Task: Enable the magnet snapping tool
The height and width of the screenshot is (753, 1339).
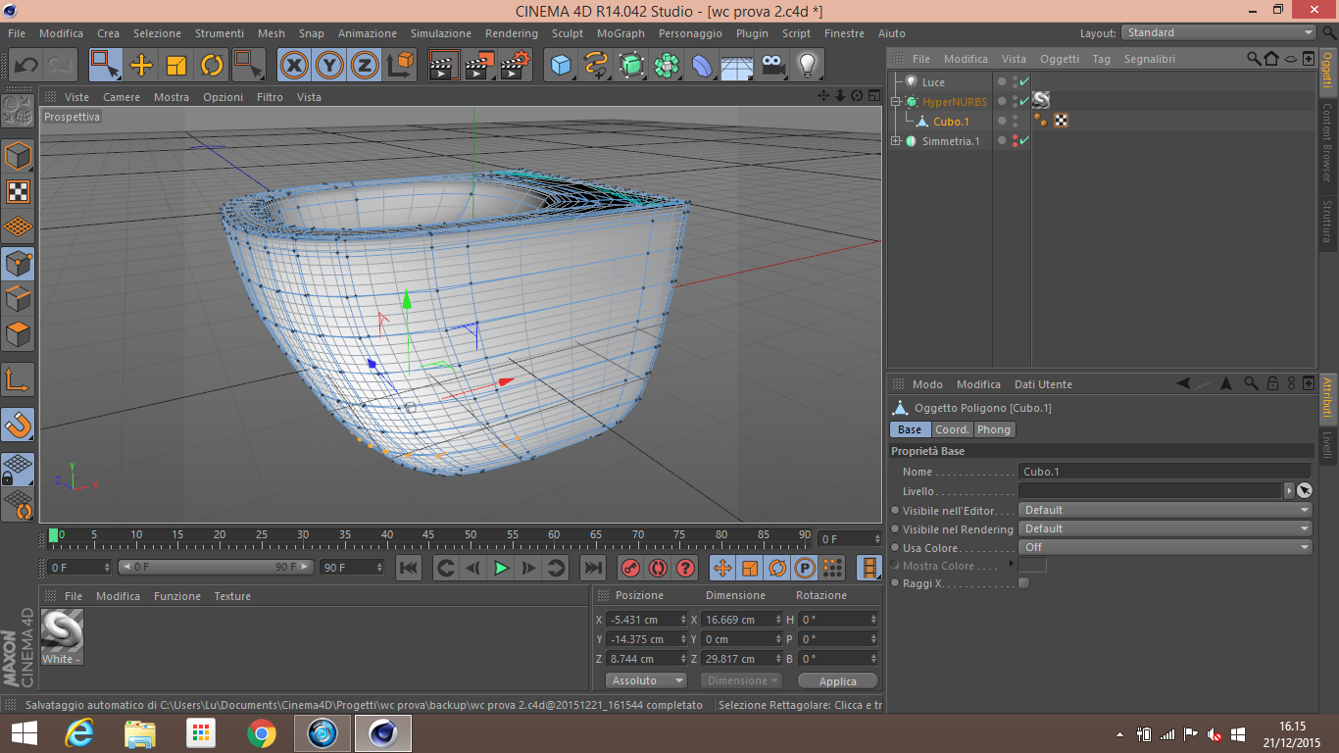Action: pos(18,425)
